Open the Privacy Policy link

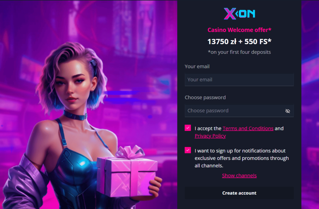point(210,136)
